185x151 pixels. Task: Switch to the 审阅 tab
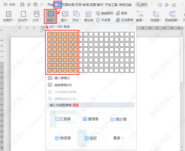tap(85, 5)
